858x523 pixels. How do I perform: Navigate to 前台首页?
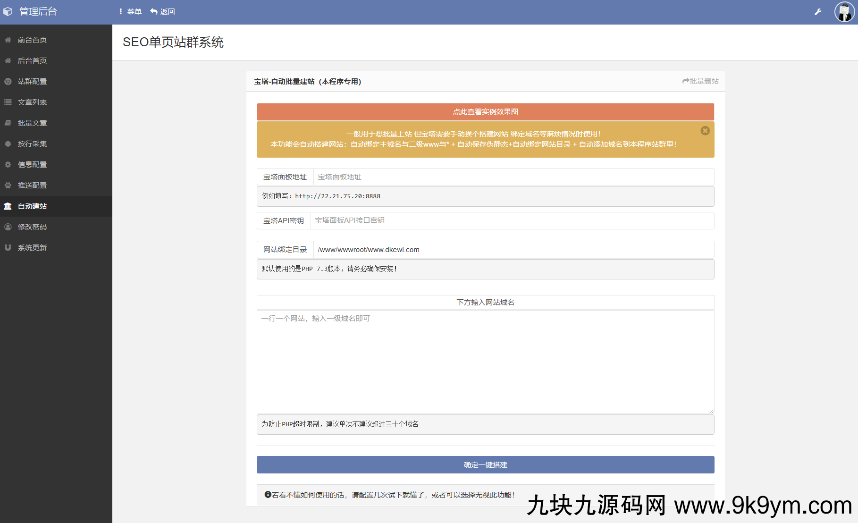[32, 40]
